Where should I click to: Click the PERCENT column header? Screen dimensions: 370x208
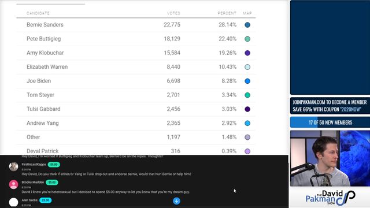[227, 13]
